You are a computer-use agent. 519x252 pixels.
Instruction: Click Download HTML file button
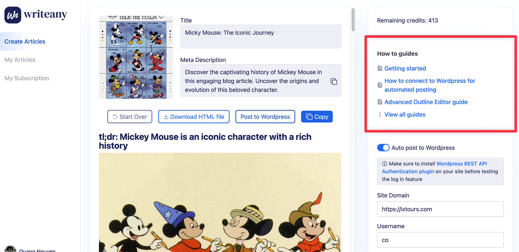[194, 117]
